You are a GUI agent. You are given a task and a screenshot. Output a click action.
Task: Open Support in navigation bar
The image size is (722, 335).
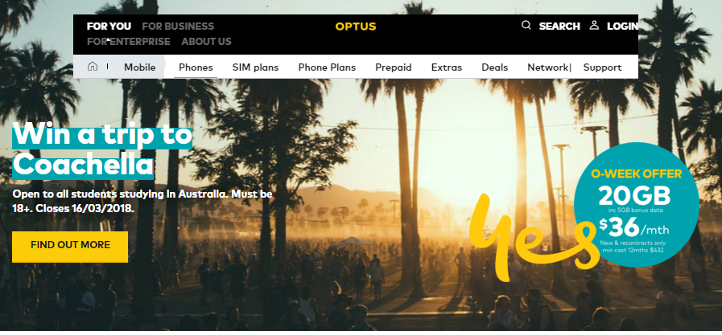(602, 67)
